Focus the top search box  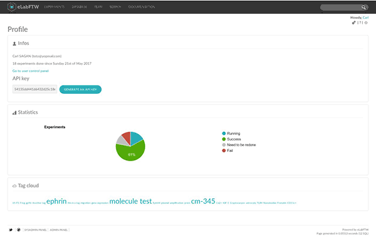pos(340,7)
